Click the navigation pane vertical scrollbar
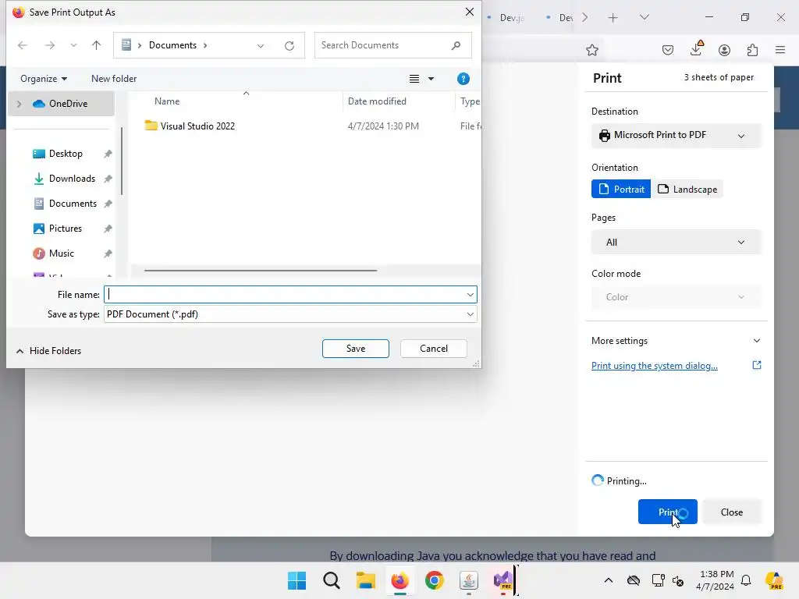 (x=121, y=161)
